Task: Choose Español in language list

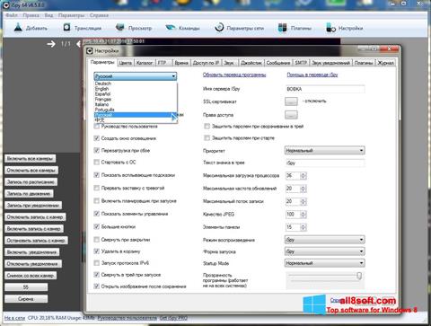Action: pos(136,94)
